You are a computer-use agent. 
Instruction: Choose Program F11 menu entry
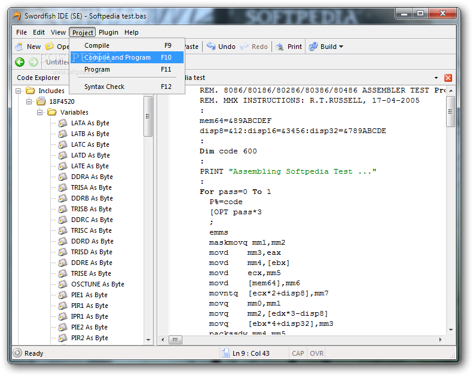(x=127, y=69)
